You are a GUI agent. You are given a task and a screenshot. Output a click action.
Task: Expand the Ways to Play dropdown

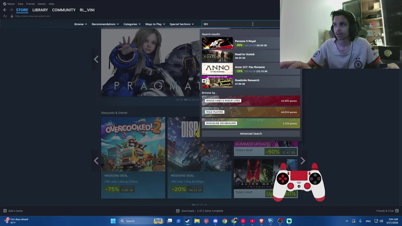click(x=155, y=24)
